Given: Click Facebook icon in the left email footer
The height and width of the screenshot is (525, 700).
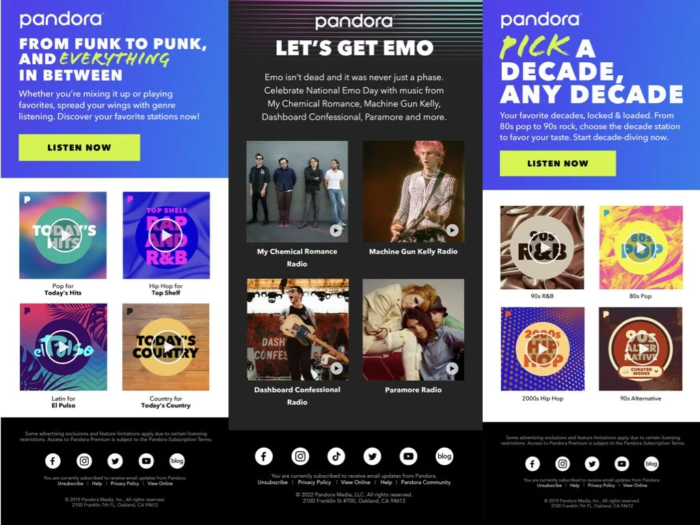Looking at the screenshot, I should pyautogui.click(x=53, y=461).
